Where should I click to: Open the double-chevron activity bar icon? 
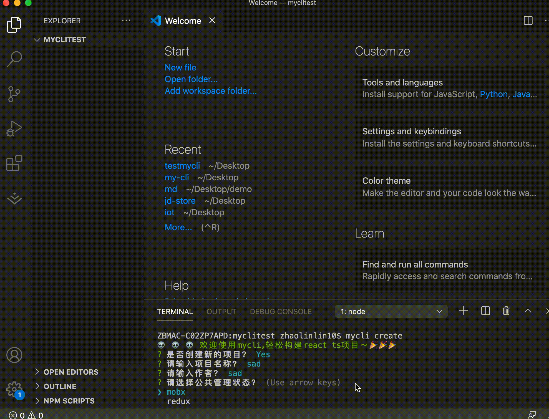pos(14,198)
